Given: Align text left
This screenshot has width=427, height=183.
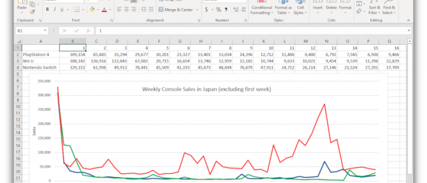Looking at the screenshot, I should tap(119, 10).
